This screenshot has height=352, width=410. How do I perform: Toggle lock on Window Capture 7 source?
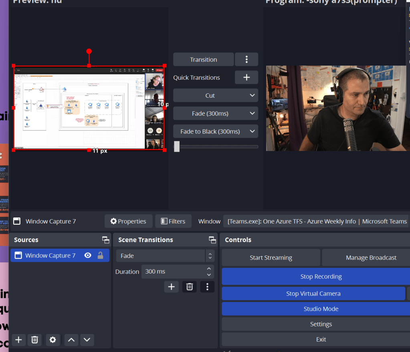(x=100, y=255)
